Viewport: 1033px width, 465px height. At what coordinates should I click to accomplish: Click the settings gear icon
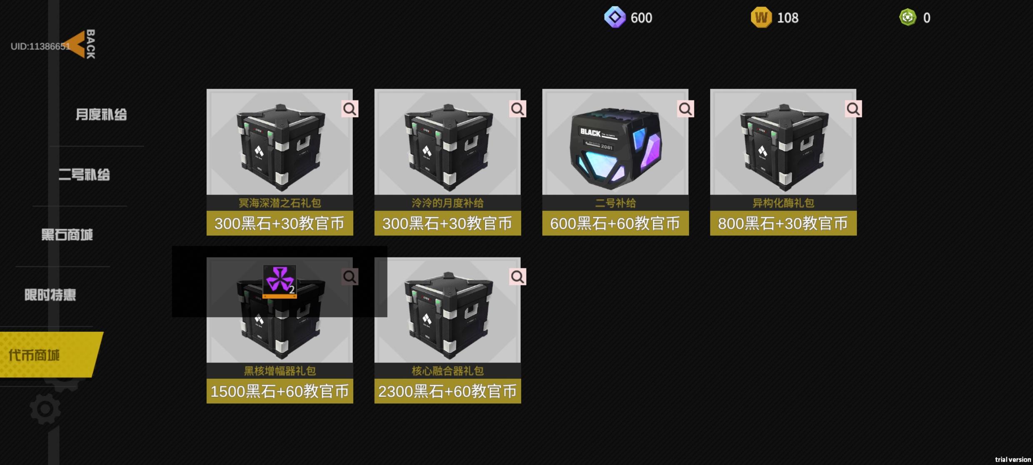tap(45, 409)
